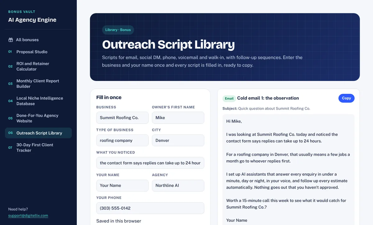Click the Type of Business field
The image size is (373, 225).
pyautogui.click(x=122, y=140)
